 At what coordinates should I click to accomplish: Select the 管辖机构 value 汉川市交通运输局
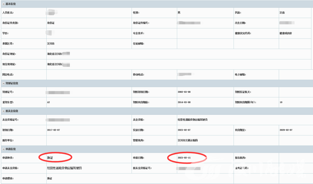pos(188,141)
